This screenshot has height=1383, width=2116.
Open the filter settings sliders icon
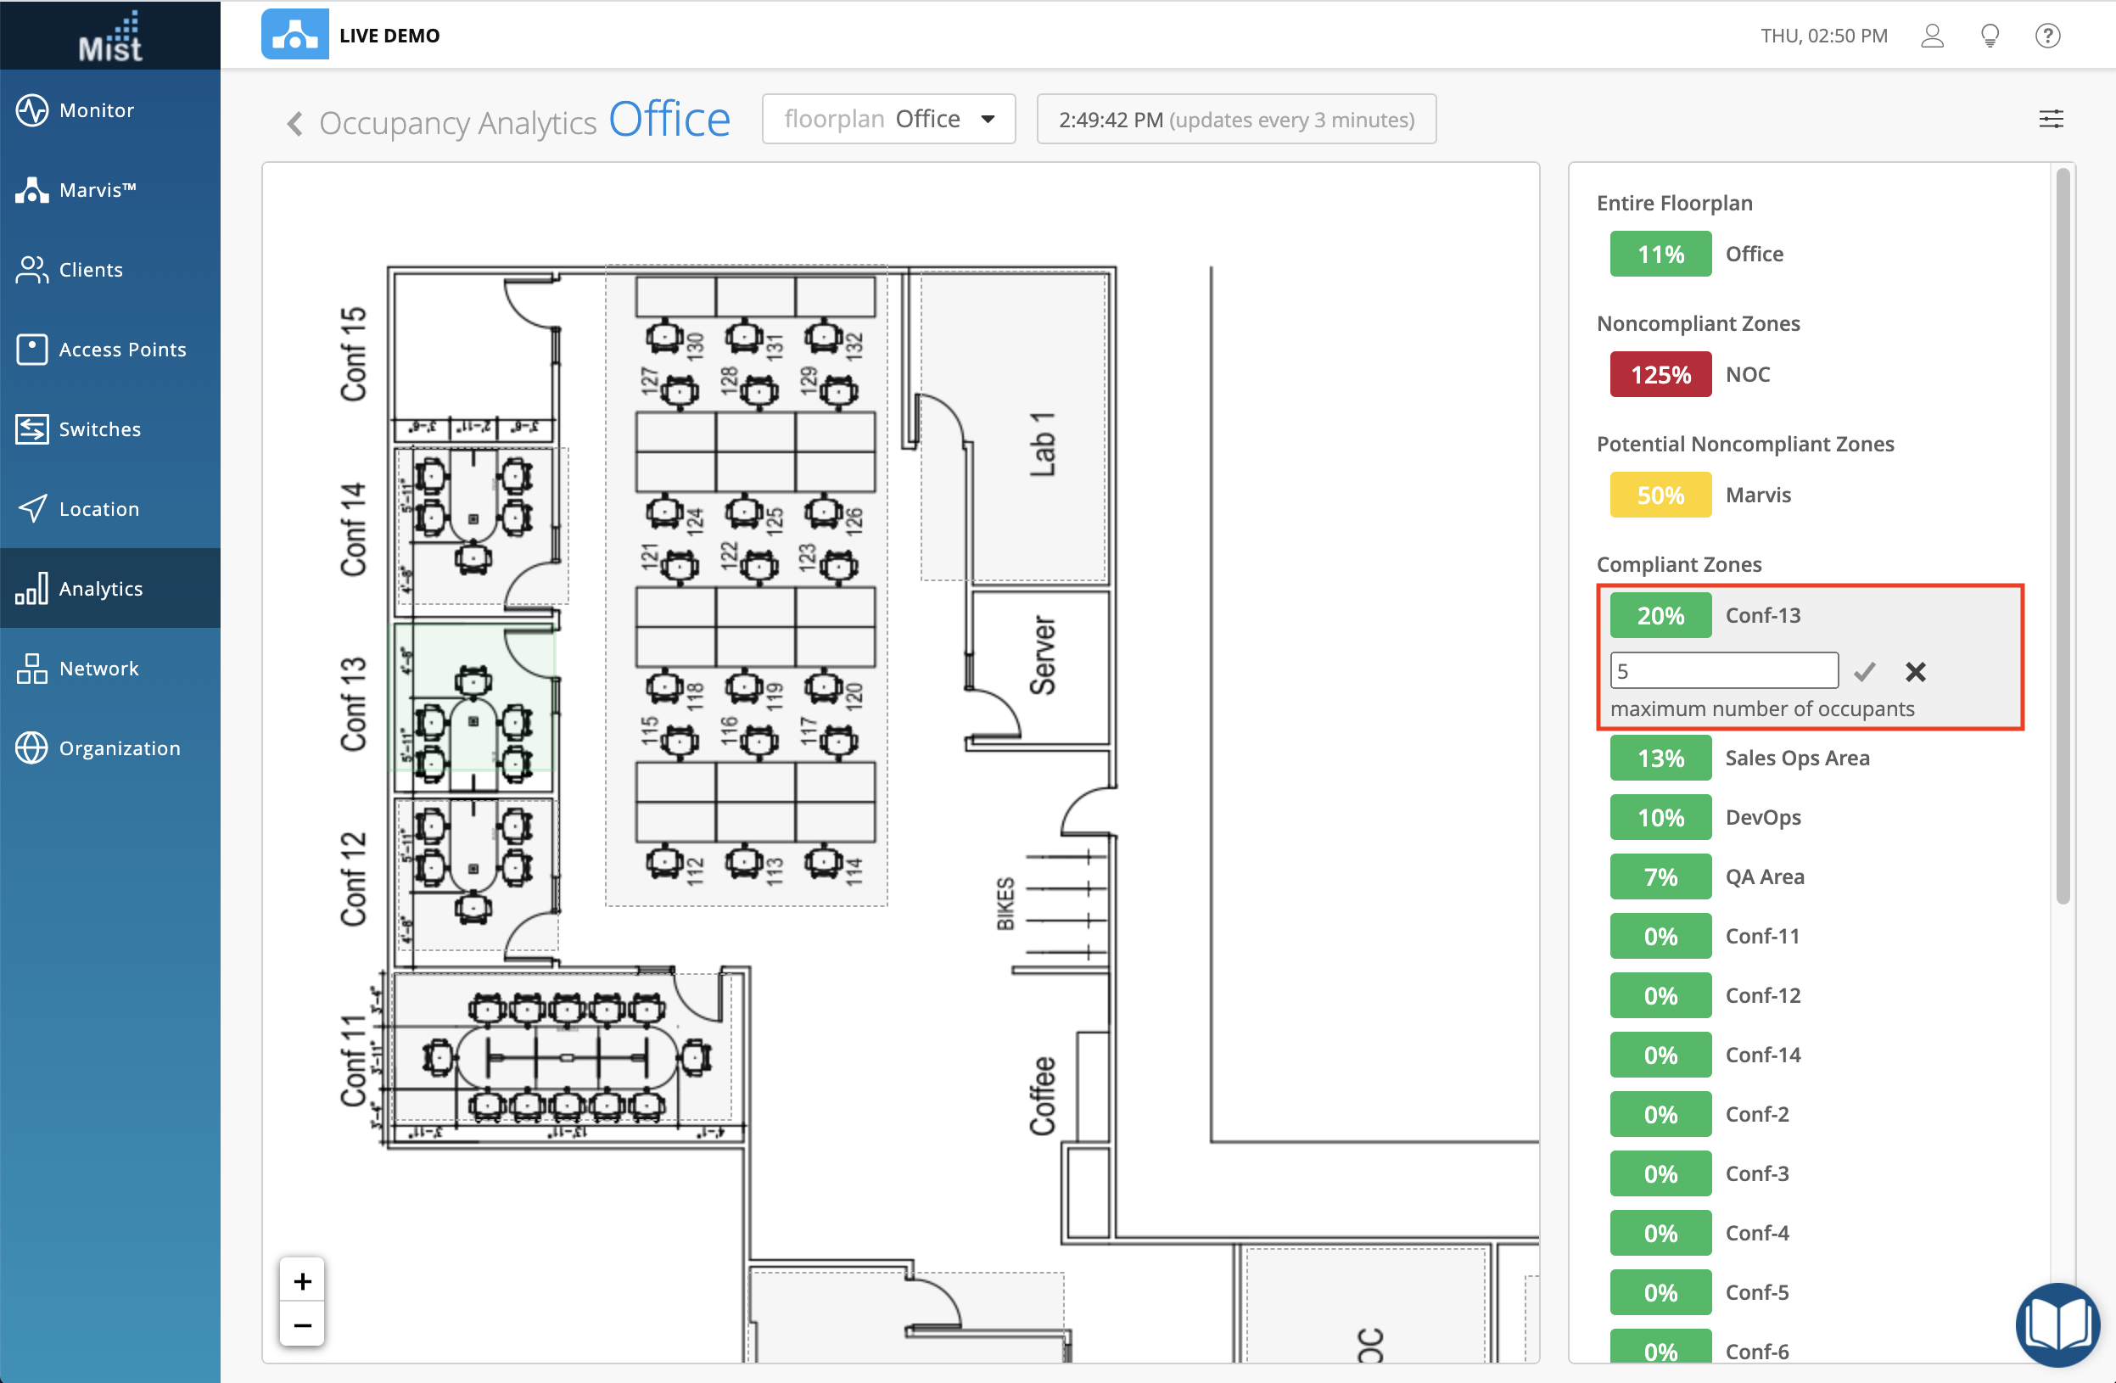(x=2050, y=119)
